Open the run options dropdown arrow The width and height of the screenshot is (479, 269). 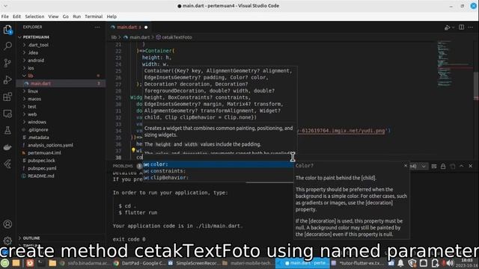click(x=453, y=28)
